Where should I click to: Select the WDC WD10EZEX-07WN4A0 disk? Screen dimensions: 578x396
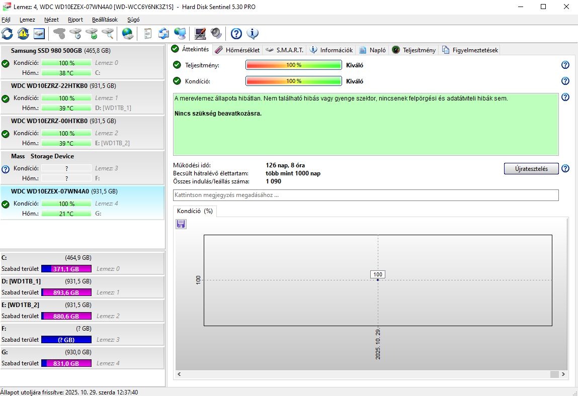[x=82, y=203]
